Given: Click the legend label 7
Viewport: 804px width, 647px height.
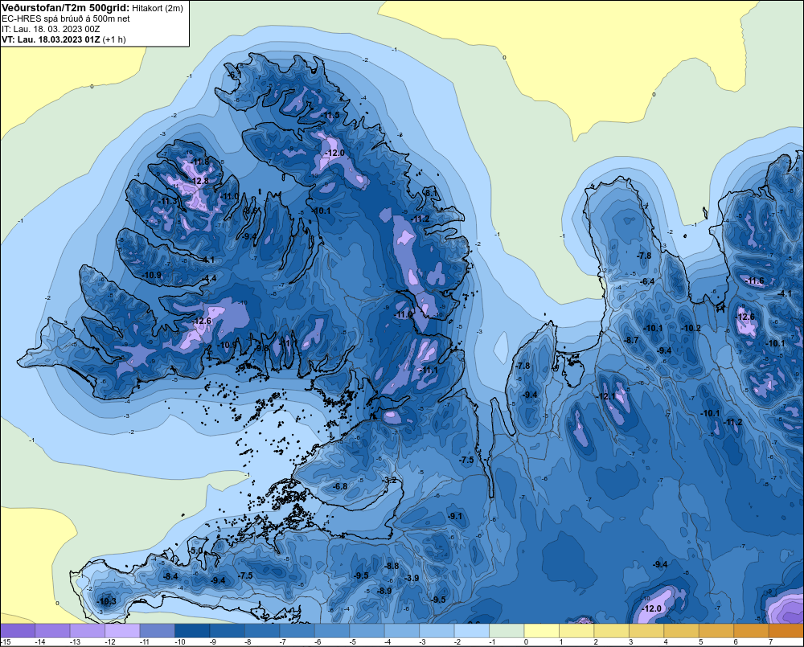Looking at the screenshot, I should (770, 642).
